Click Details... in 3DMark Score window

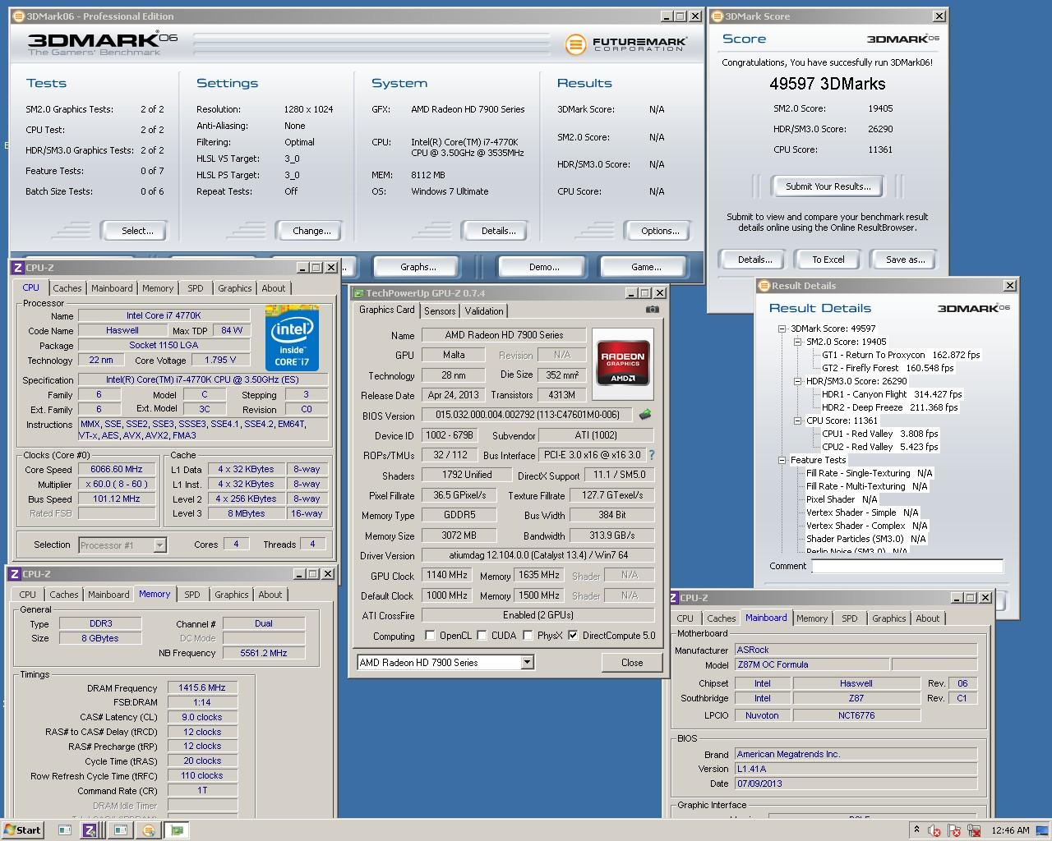(x=754, y=260)
